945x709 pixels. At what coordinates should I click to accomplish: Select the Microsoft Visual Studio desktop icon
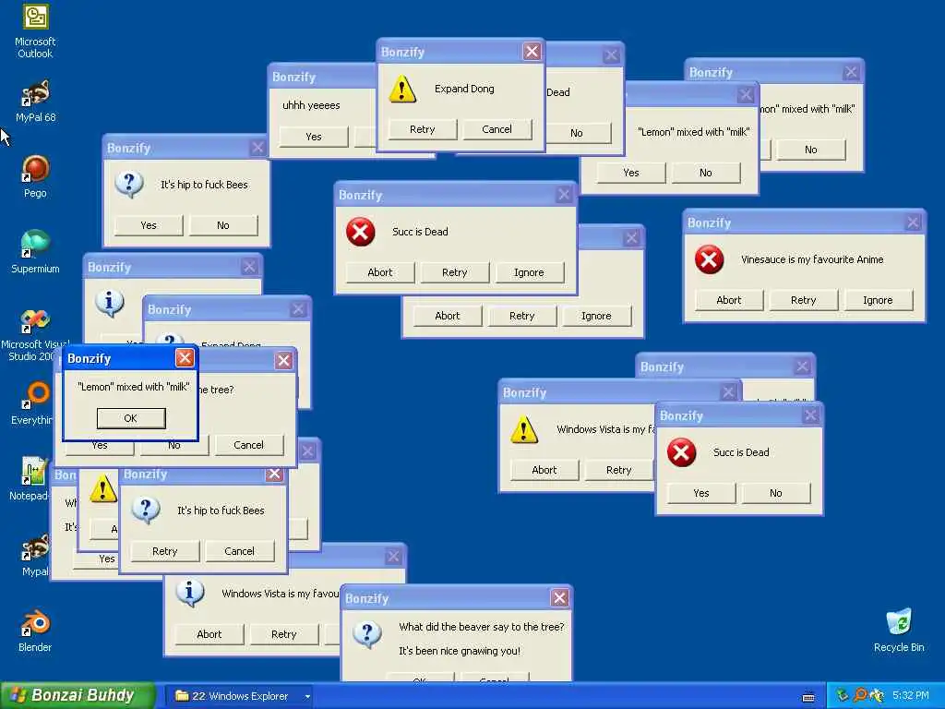[x=35, y=334]
